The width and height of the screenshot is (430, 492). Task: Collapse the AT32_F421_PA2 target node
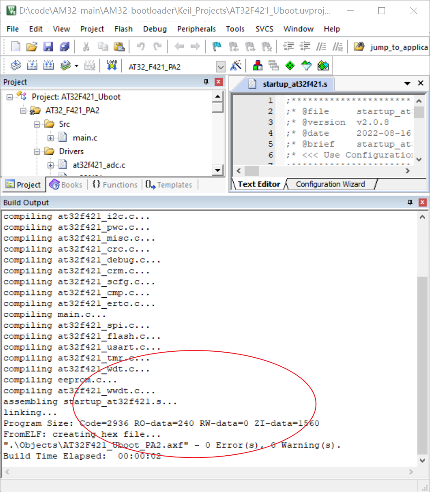coord(23,111)
